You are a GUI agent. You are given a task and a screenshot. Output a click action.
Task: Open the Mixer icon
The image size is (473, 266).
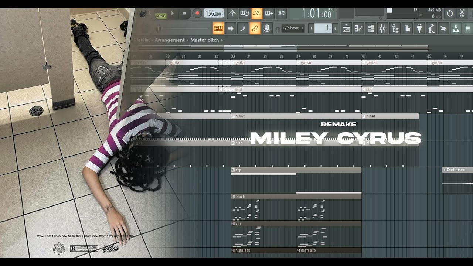[x=383, y=28]
